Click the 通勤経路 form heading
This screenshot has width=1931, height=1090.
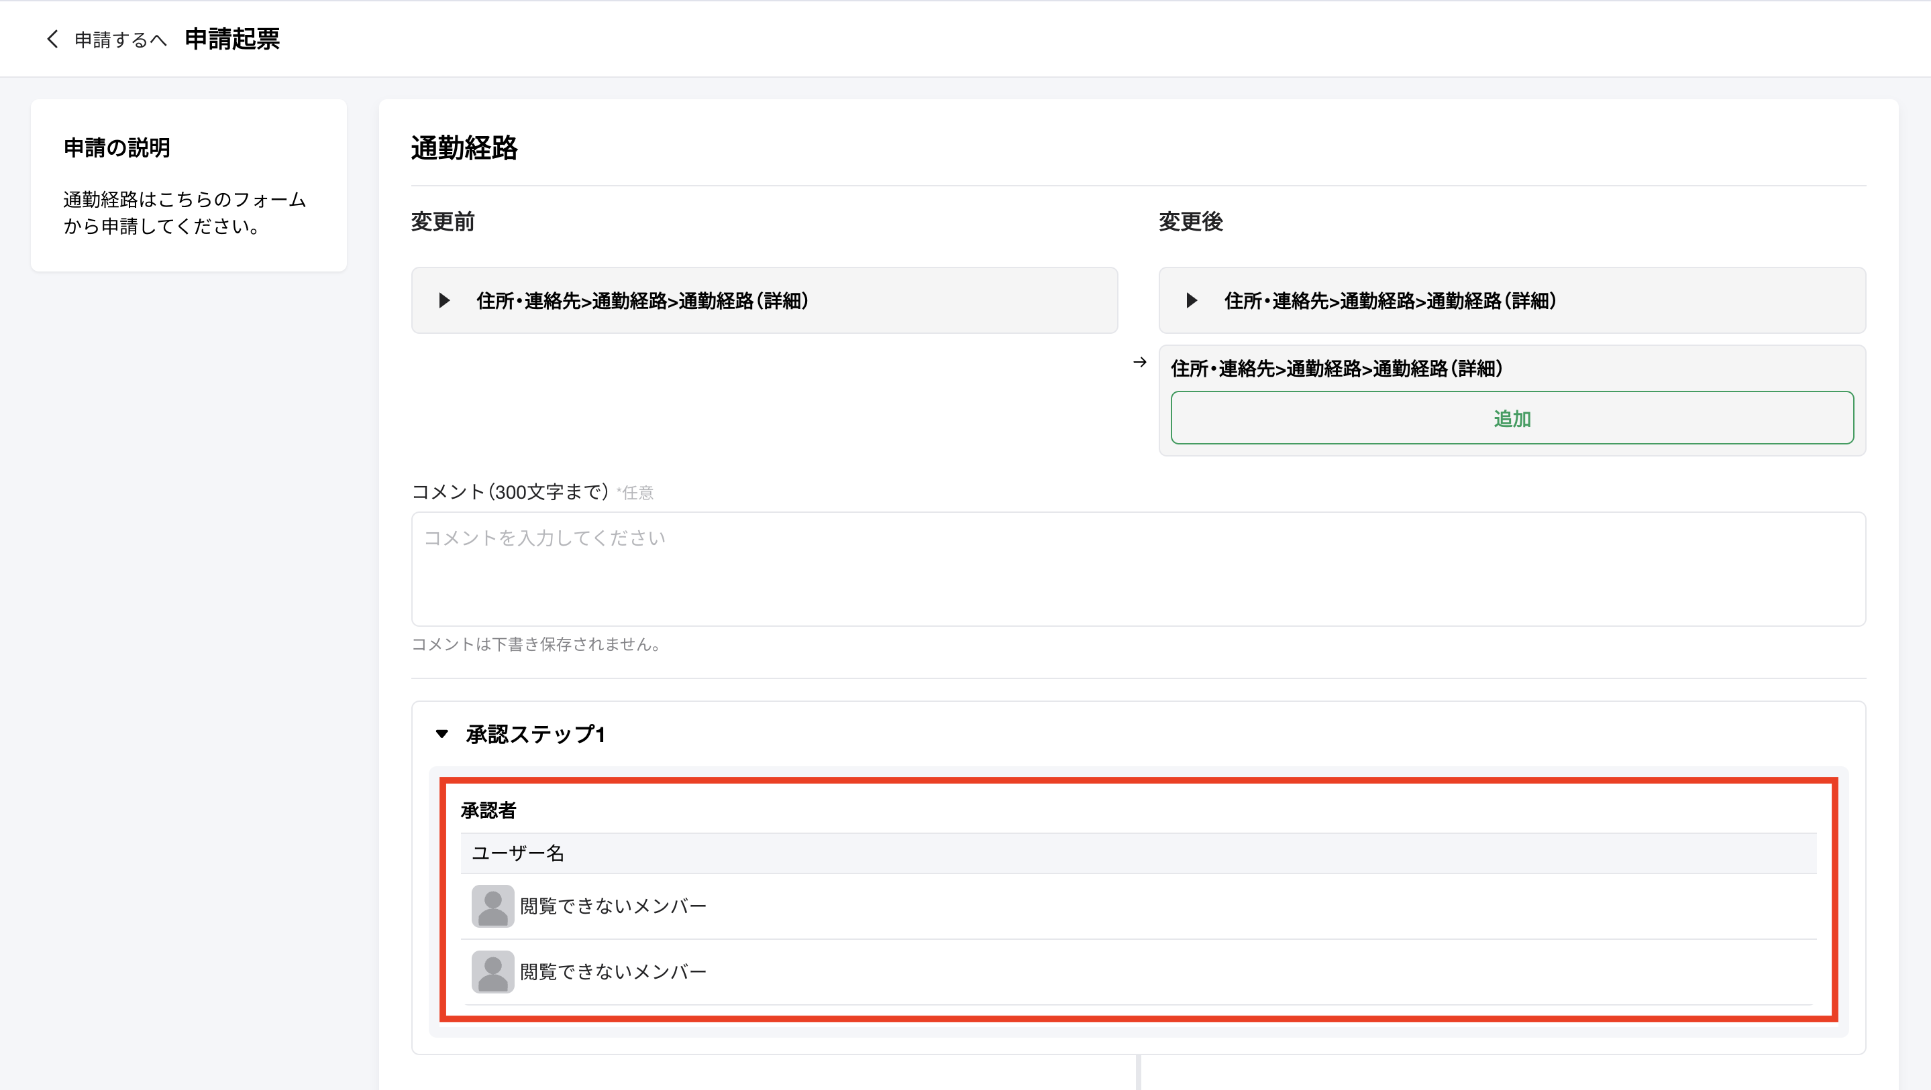pos(464,148)
